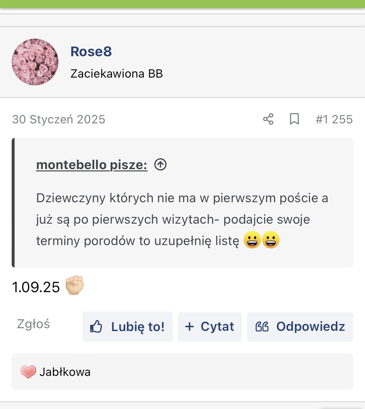Open Rose8's rose avatar picture

[35, 62]
